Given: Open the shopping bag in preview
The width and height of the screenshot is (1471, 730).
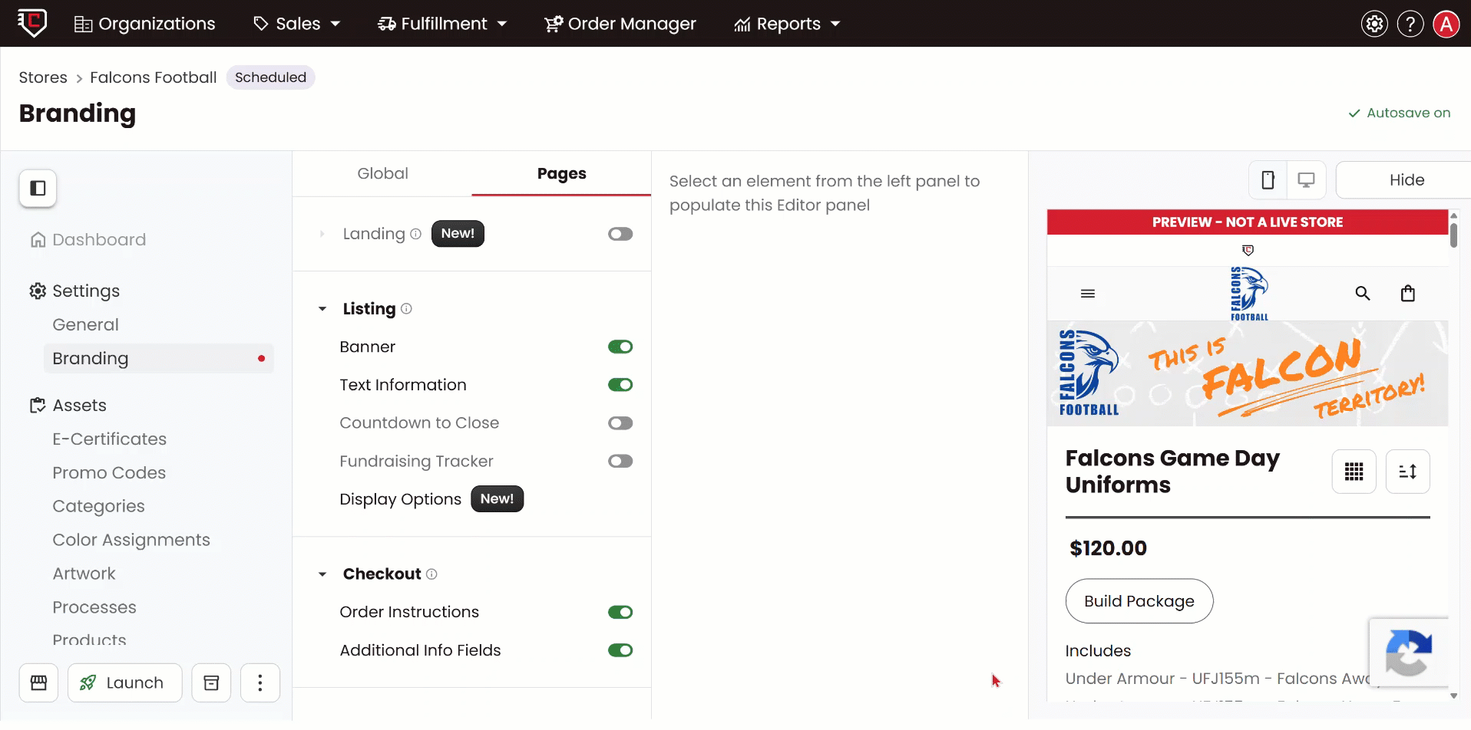Looking at the screenshot, I should coord(1408,293).
